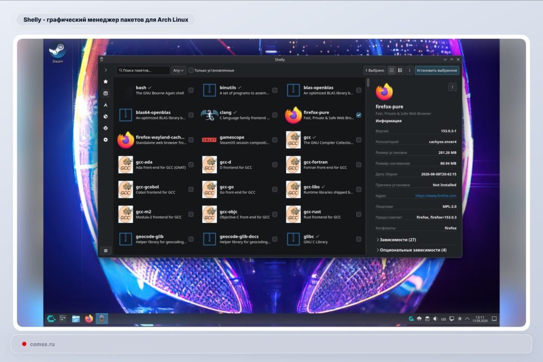Screen dimensions: 543x362
Task: Select the packages box icon in sidebar
Action: pos(105,93)
